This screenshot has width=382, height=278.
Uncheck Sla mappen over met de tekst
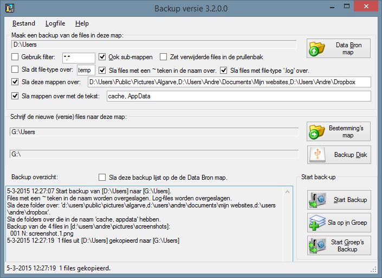pos(15,96)
